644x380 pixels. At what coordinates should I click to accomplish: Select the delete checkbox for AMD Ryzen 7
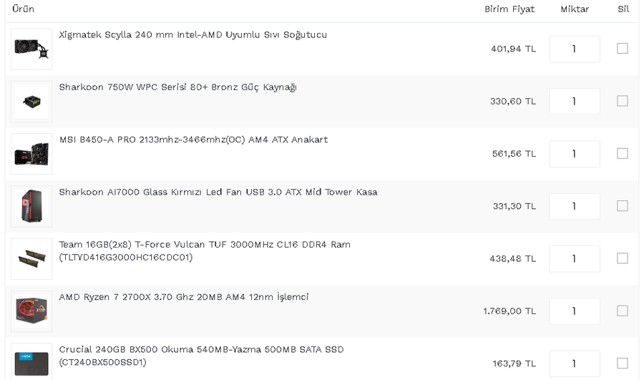point(623,311)
